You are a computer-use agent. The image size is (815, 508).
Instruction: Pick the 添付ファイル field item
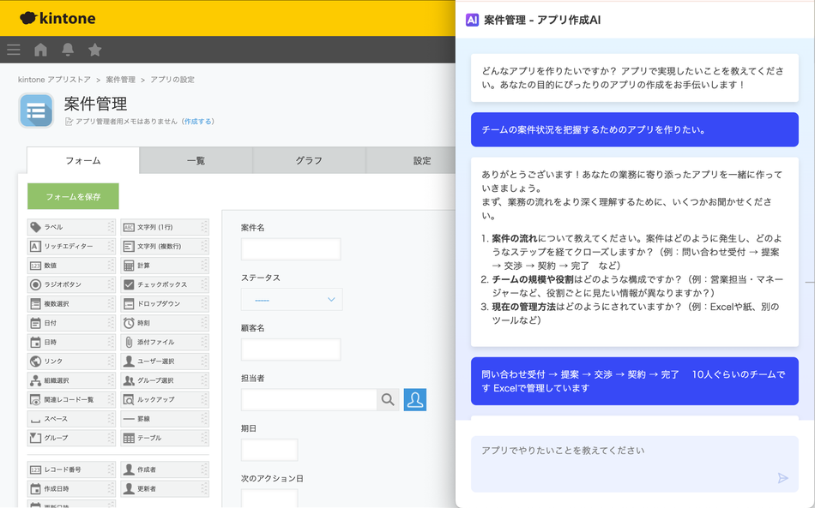tap(165, 343)
